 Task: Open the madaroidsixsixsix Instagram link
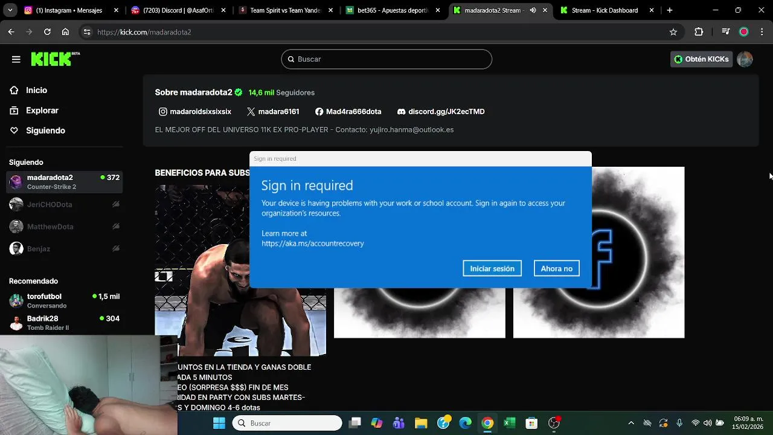195,112
